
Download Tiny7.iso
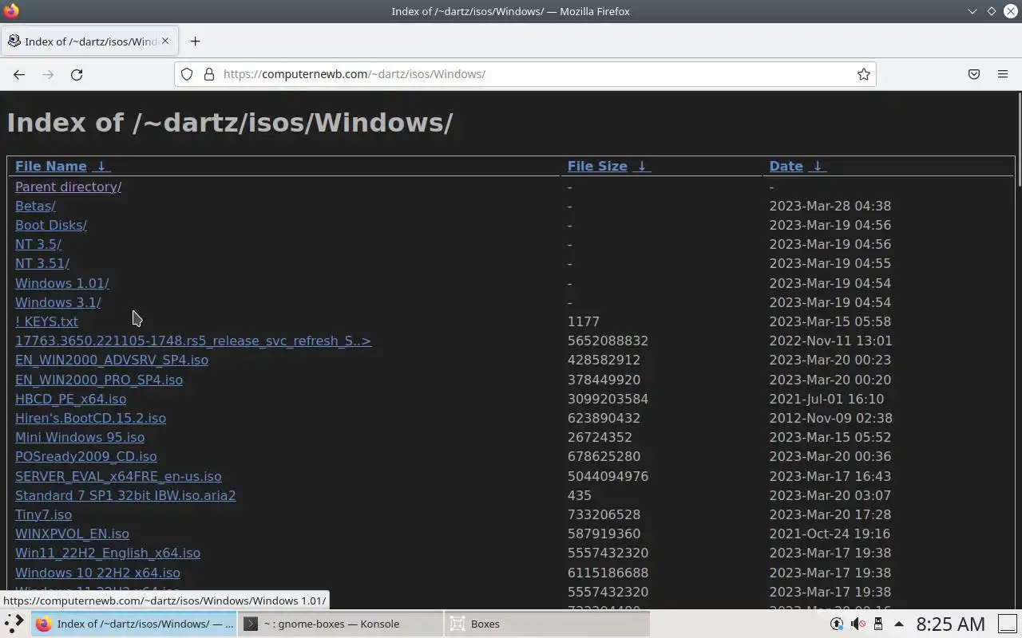pyautogui.click(x=43, y=514)
